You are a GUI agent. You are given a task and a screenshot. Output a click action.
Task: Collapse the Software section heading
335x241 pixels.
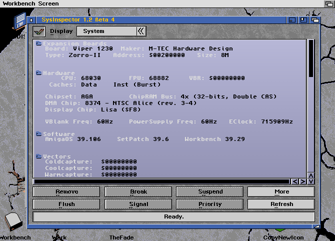[x=59, y=134]
